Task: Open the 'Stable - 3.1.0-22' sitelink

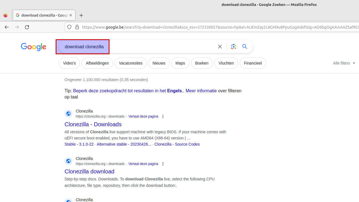Action: point(79,144)
